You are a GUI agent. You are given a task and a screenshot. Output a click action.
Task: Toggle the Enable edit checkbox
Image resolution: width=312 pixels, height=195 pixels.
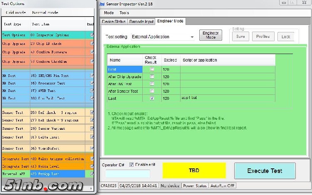click(131, 165)
